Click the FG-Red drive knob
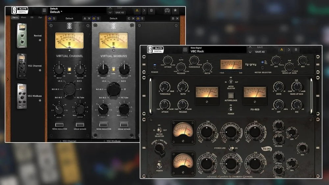The image size is (329, 185). click(x=278, y=87)
